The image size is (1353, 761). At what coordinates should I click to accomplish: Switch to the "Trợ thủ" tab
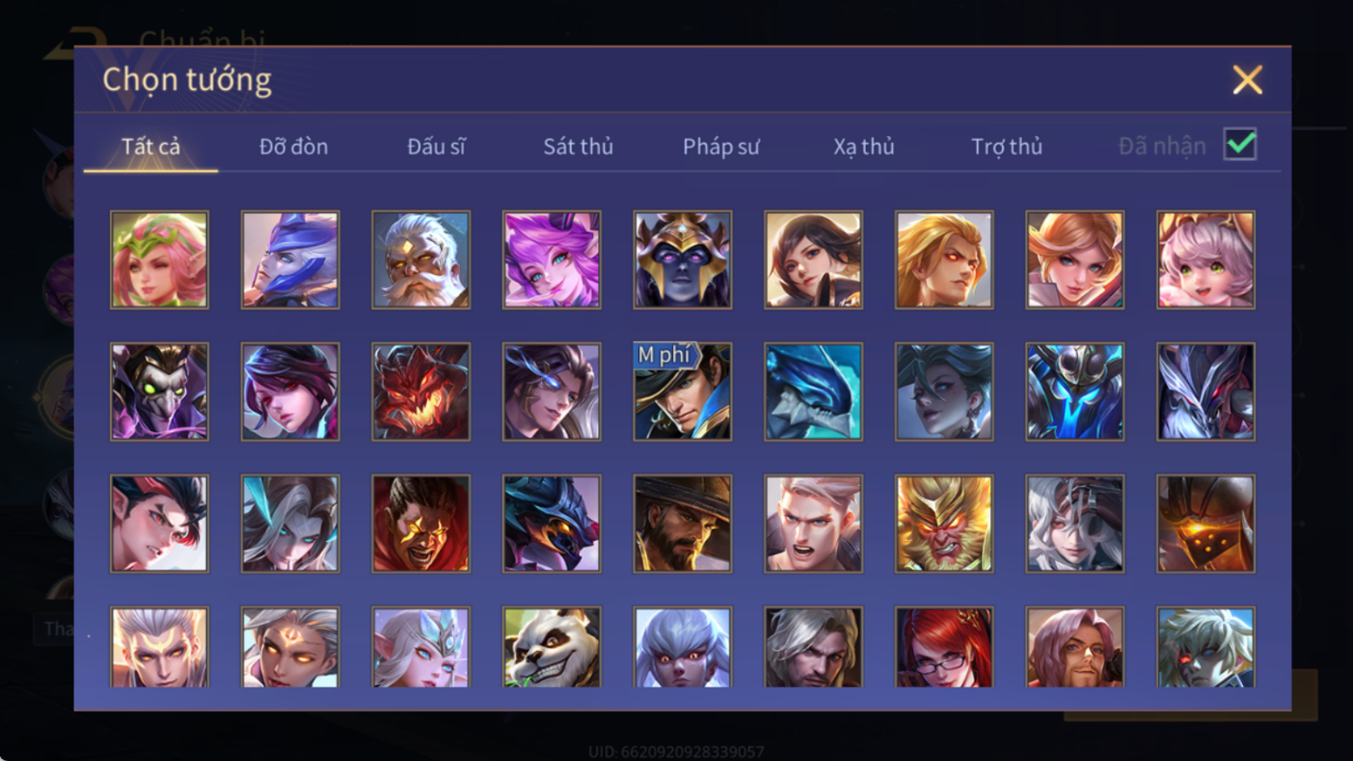[1007, 147]
